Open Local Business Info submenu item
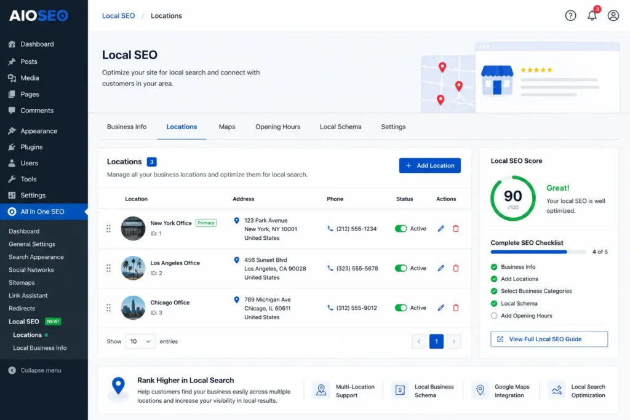The height and width of the screenshot is (420, 630). click(40, 347)
